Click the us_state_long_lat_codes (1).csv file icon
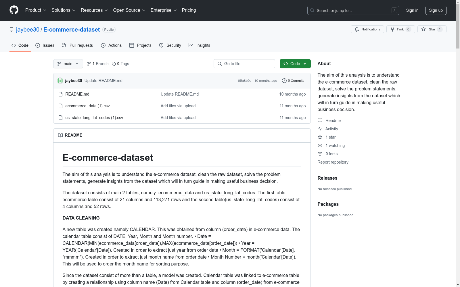Image resolution: width=460 pixels, height=287 pixels. click(x=60, y=118)
